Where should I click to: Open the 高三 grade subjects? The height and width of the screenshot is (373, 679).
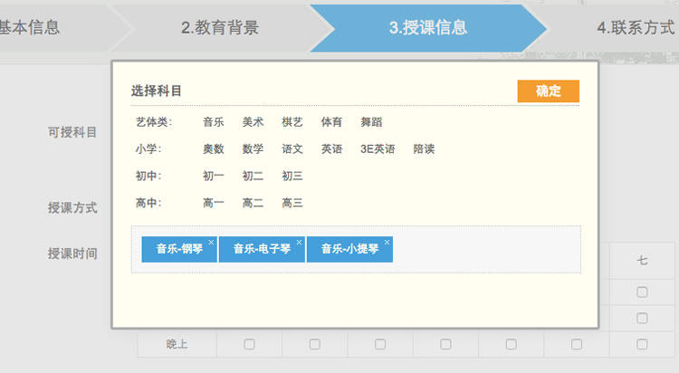(x=292, y=203)
